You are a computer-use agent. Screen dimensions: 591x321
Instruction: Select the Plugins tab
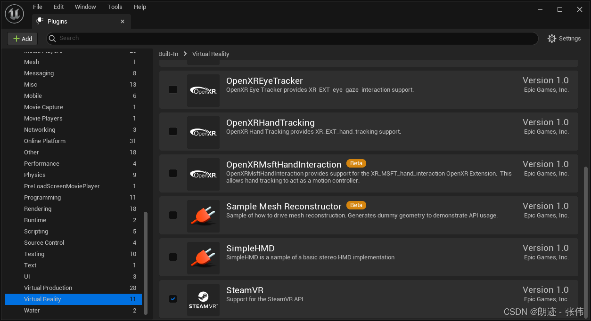pyautogui.click(x=82, y=21)
